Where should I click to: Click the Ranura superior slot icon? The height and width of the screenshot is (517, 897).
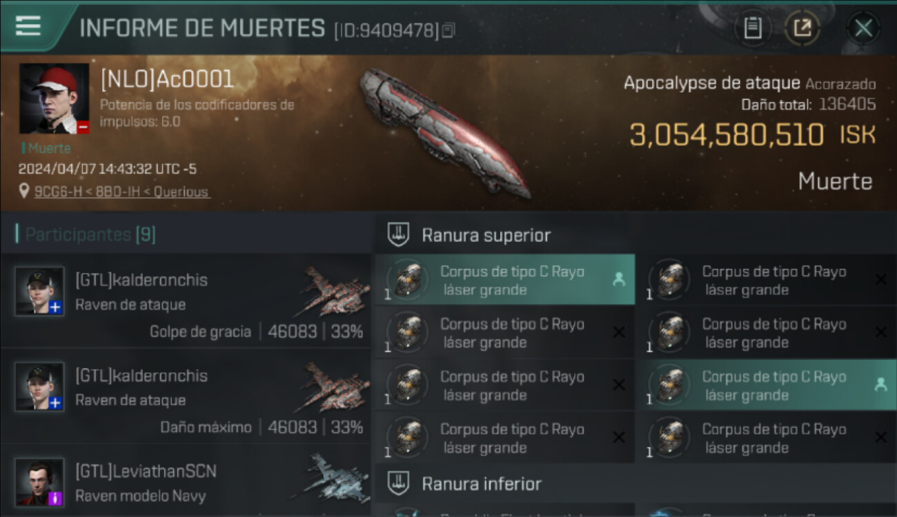[x=399, y=235]
